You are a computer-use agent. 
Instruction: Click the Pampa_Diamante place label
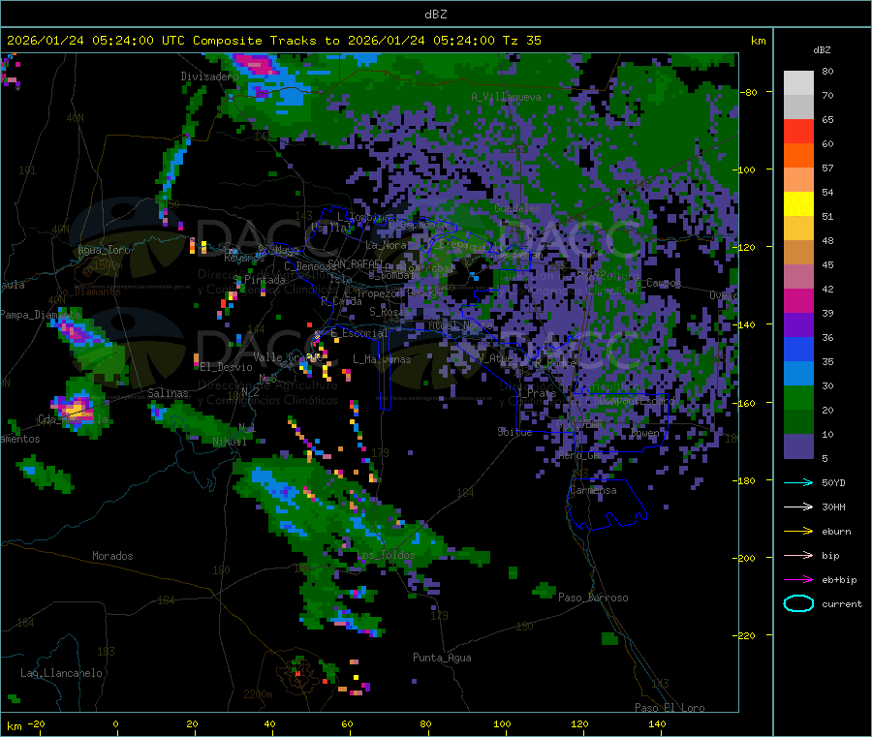pos(41,315)
